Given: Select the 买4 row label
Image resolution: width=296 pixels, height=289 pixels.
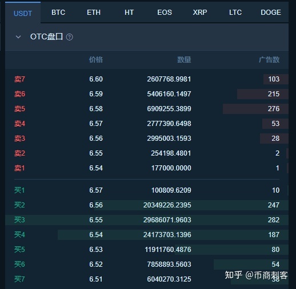Looking at the screenshot, I should click(x=19, y=235).
